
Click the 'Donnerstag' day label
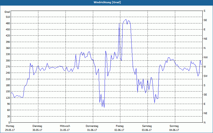pyautogui.click(x=92, y=126)
